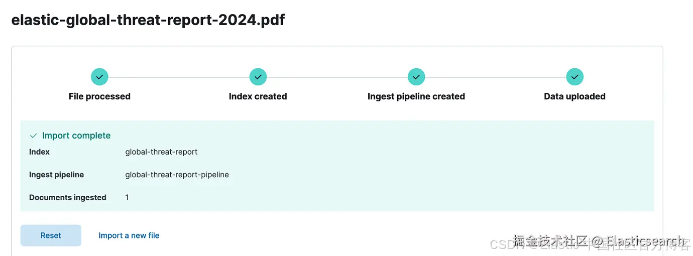
Task: Click the Documents ingested count value
Action: pos(127,197)
